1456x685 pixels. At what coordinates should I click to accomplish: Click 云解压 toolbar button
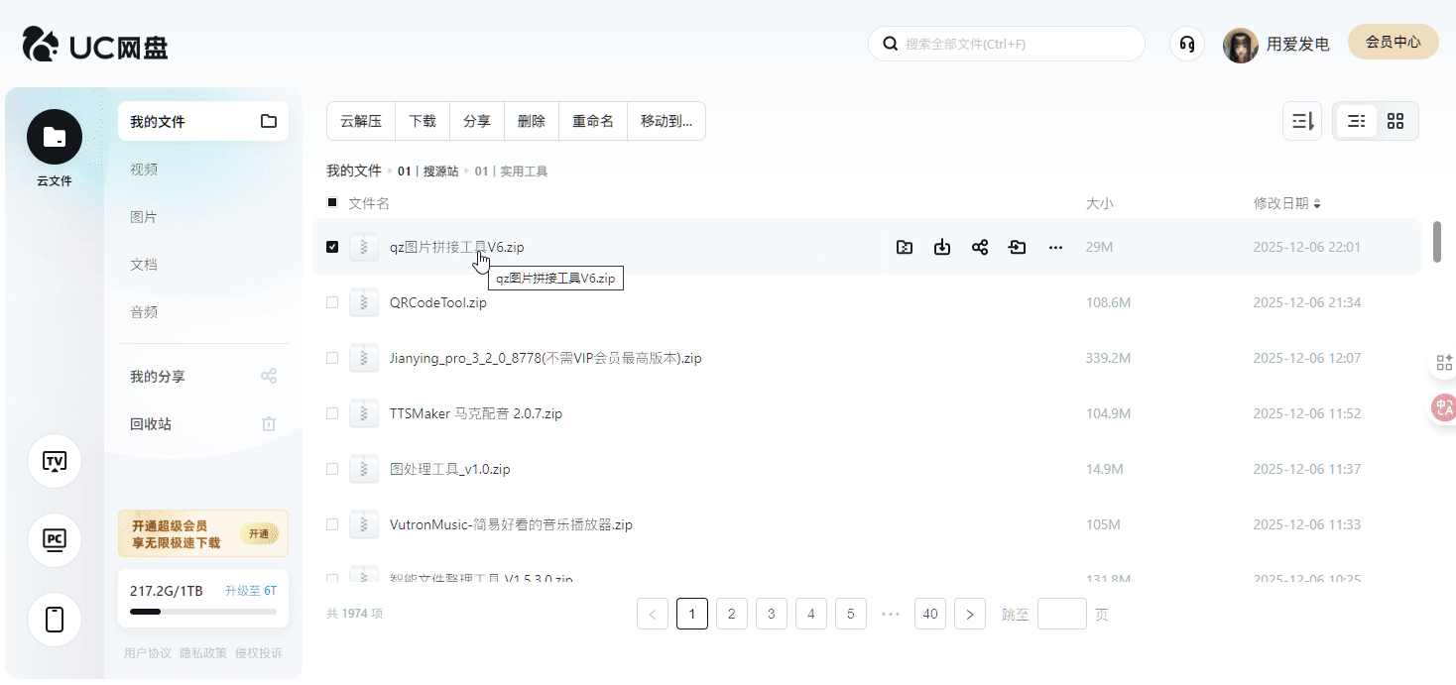(361, 121)
